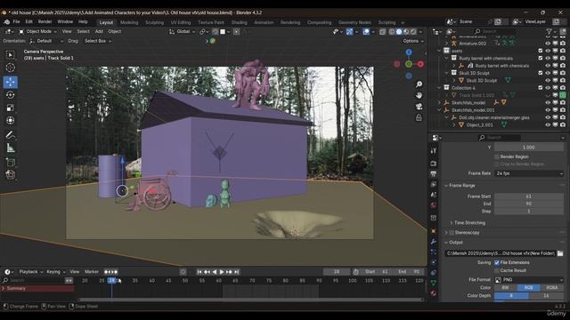
Task: Open the Render properties tab
Action: [434, 164]
